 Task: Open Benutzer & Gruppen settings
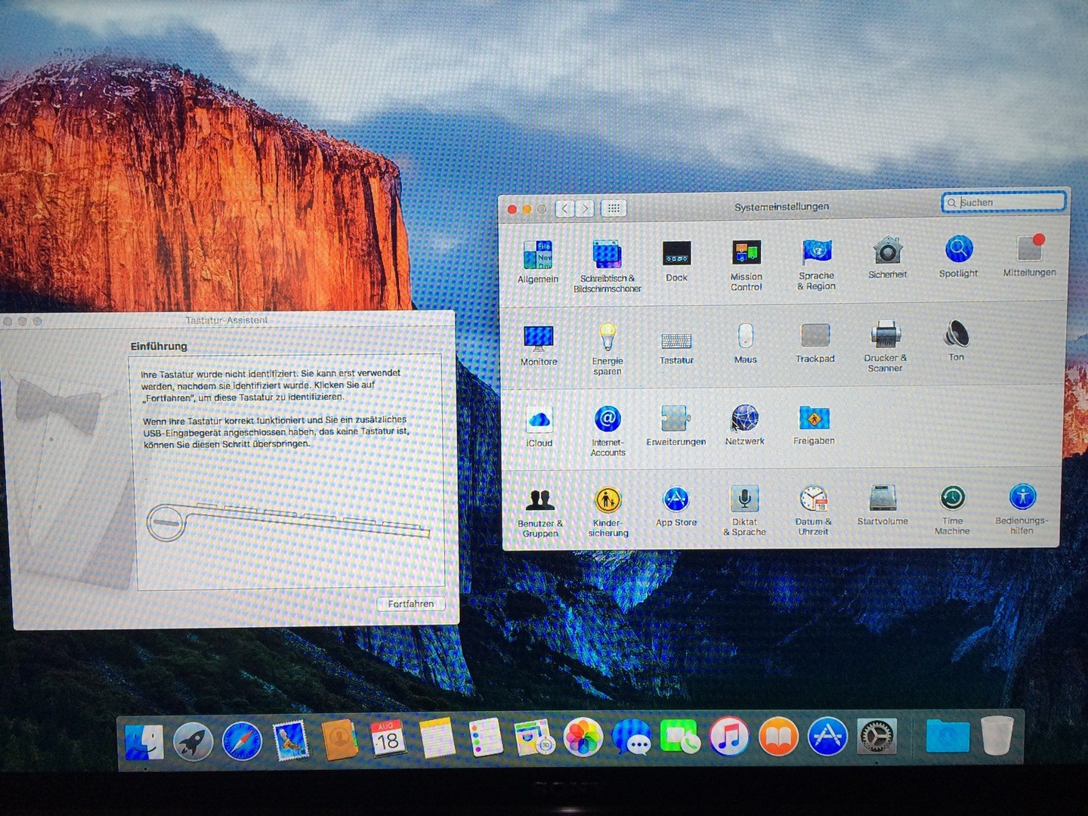point(540,500)
